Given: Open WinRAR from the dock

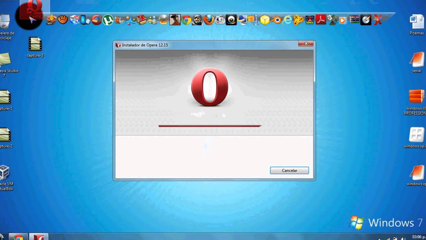Looking at the screenshot, I should coord(354,20).
